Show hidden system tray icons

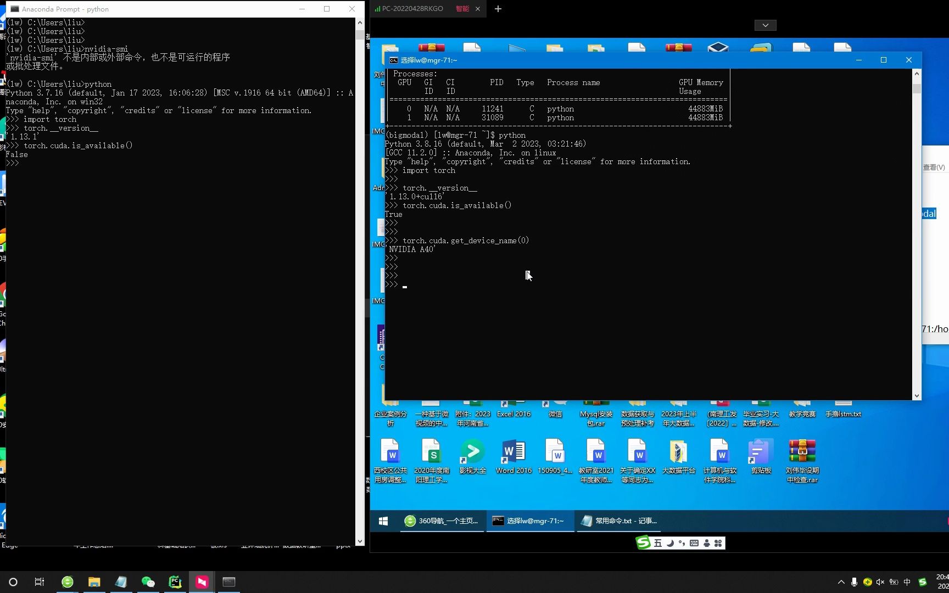(x=841, y=582)
